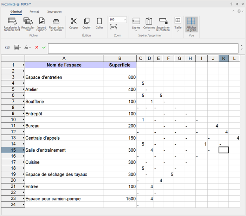Click the Recalculer tout icon
Viewport: 246px width, 216px height.
pyautogui.click(x=28, y=21)
